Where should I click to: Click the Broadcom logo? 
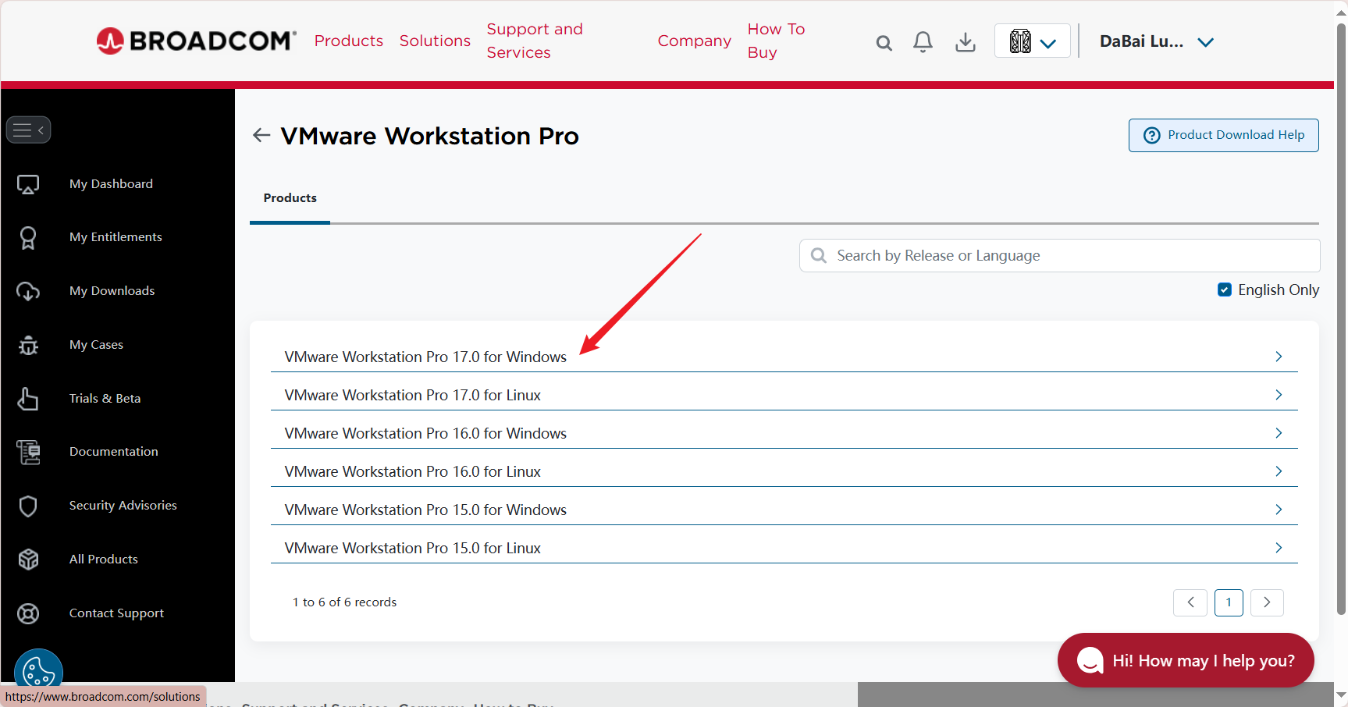(196, 41)
